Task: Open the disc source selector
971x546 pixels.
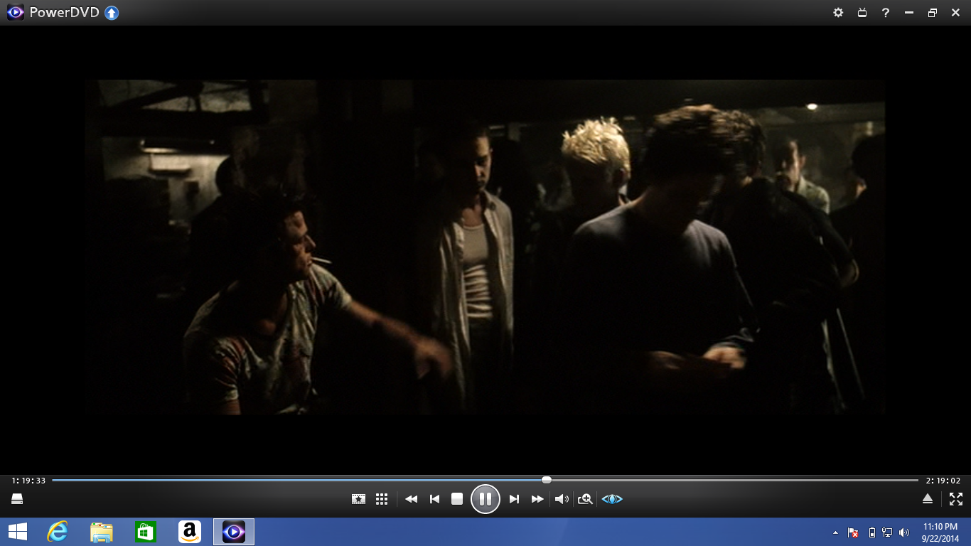Action: [17, 499]
